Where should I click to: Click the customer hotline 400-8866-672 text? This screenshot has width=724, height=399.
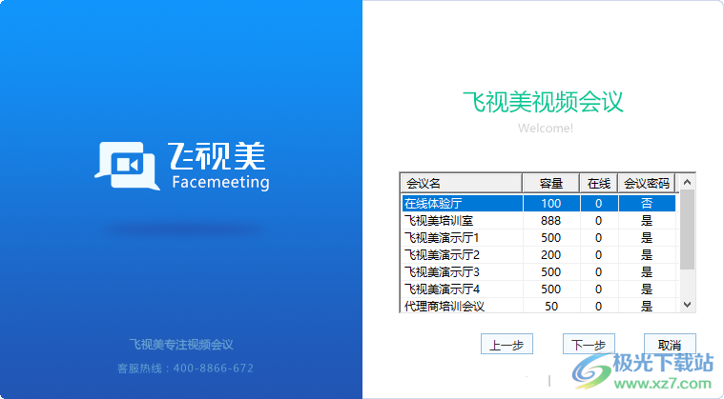pyautogui.click(x=185, y=369)
